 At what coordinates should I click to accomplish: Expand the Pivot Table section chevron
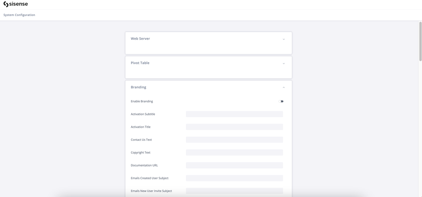point(283,63)
